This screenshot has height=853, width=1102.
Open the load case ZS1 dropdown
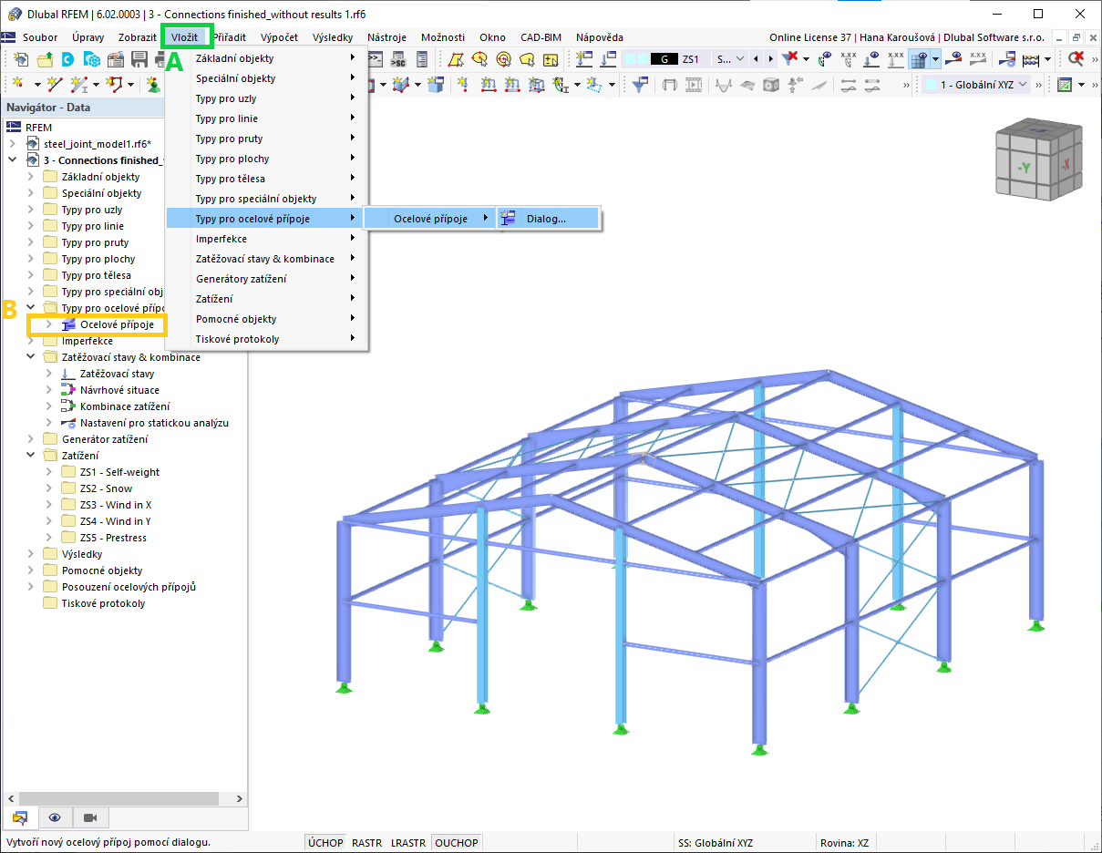[738, 59]
